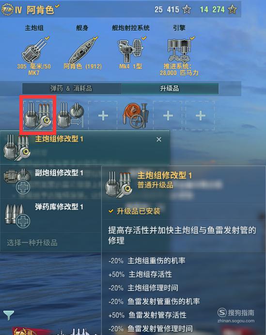The width and height of the screenshot is (266, 335).
Task: Switch to the 弹药 & 消耗品 tab
Action: [x=71, y=88]
